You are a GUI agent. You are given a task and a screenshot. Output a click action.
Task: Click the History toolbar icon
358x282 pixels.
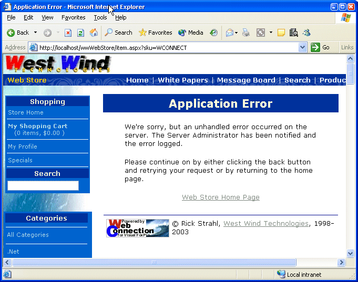pos(213,33)
